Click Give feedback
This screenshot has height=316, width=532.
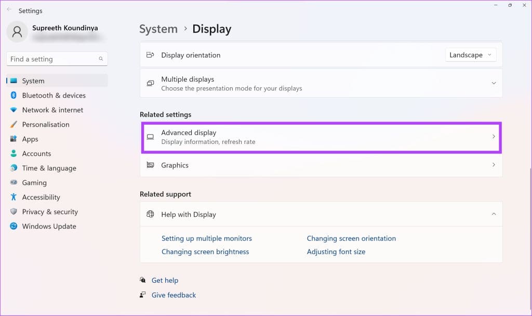[x=173, y=295]
